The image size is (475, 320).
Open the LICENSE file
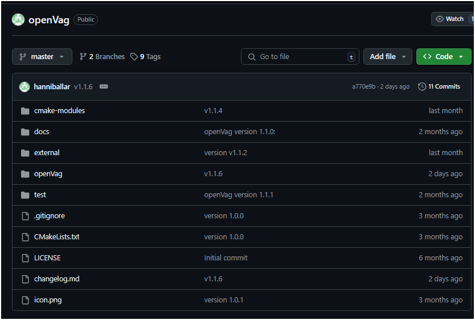pos(47,258)
